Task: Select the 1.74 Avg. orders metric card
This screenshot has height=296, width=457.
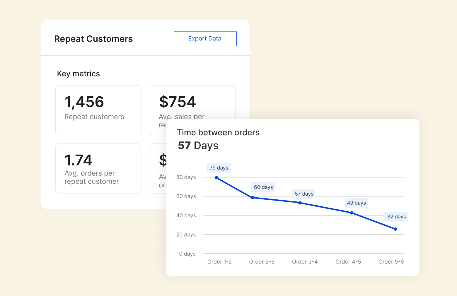Action: [x=98, y=168]
